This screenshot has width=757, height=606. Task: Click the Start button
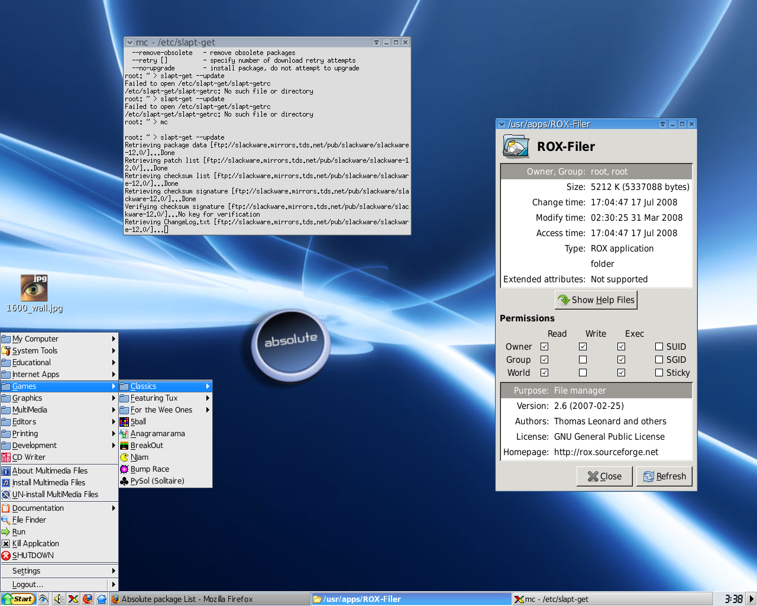(18, 599)
